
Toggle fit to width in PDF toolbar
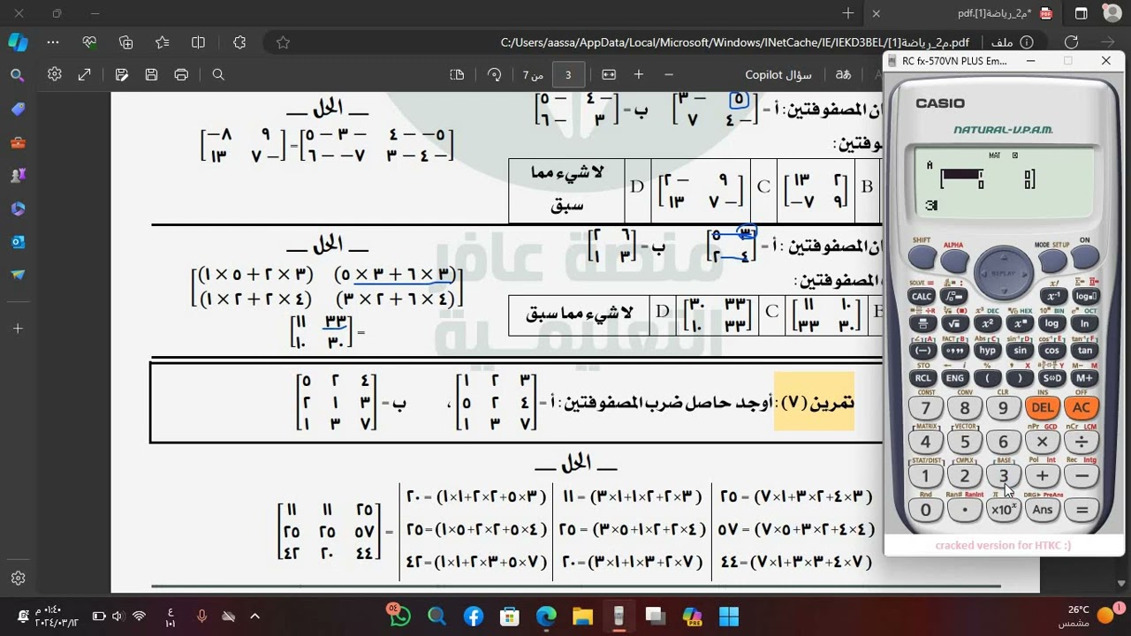tap(609, 75)
